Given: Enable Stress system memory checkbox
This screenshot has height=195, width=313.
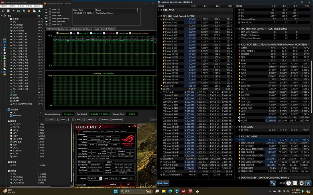Looking at the screenshot, I should [x=50, y=18].
